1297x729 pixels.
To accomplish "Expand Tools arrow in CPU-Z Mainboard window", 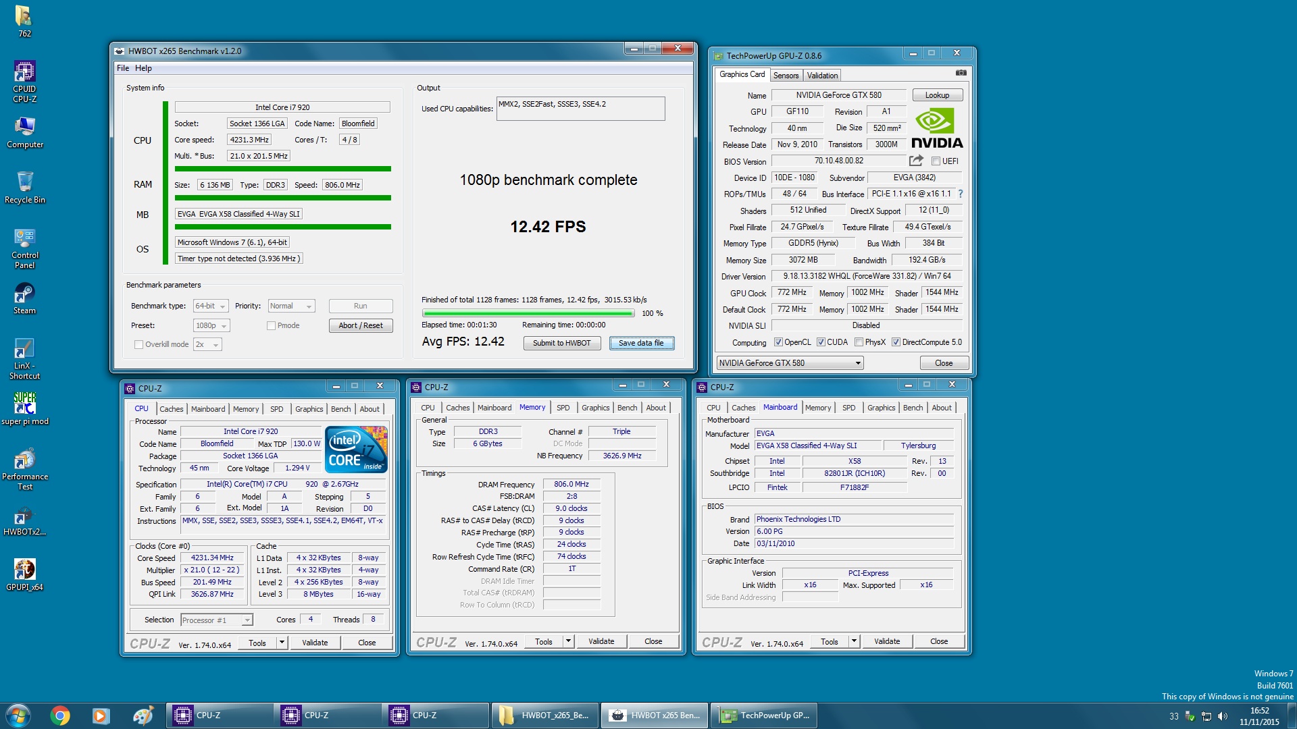I will [854, 641].
